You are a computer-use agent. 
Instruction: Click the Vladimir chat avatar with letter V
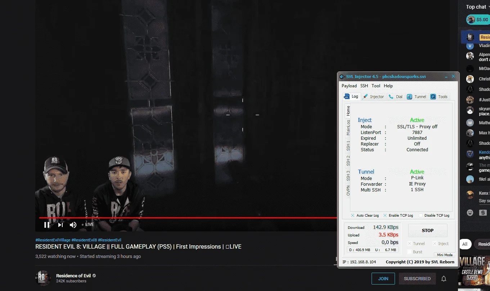point(470,46)
